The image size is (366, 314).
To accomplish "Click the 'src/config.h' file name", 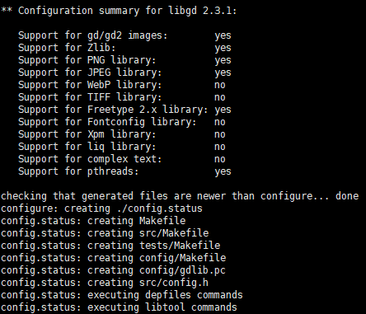I will [x=174, y=283].
